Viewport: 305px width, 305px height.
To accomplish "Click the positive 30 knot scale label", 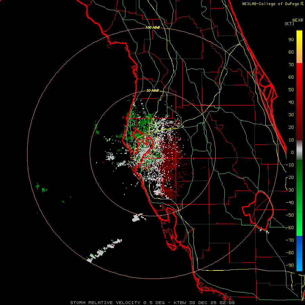I will point(291,115).
